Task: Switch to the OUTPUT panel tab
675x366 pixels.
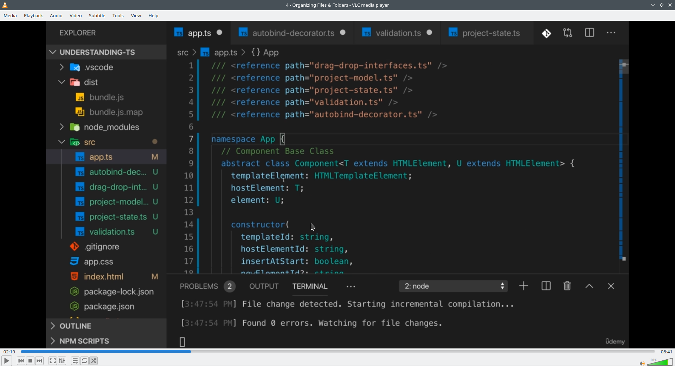Action: point(264,287)
